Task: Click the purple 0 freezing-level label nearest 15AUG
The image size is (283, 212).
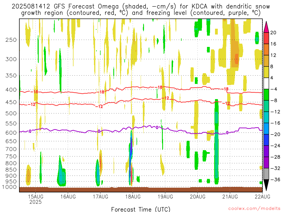Action: 30,131
